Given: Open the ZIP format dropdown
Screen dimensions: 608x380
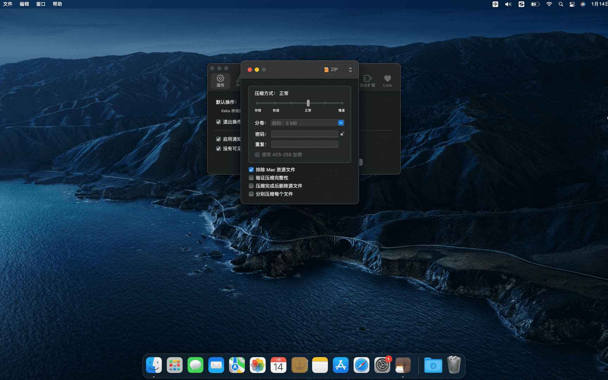Looking at the screenshot, I should coord(337,70).
